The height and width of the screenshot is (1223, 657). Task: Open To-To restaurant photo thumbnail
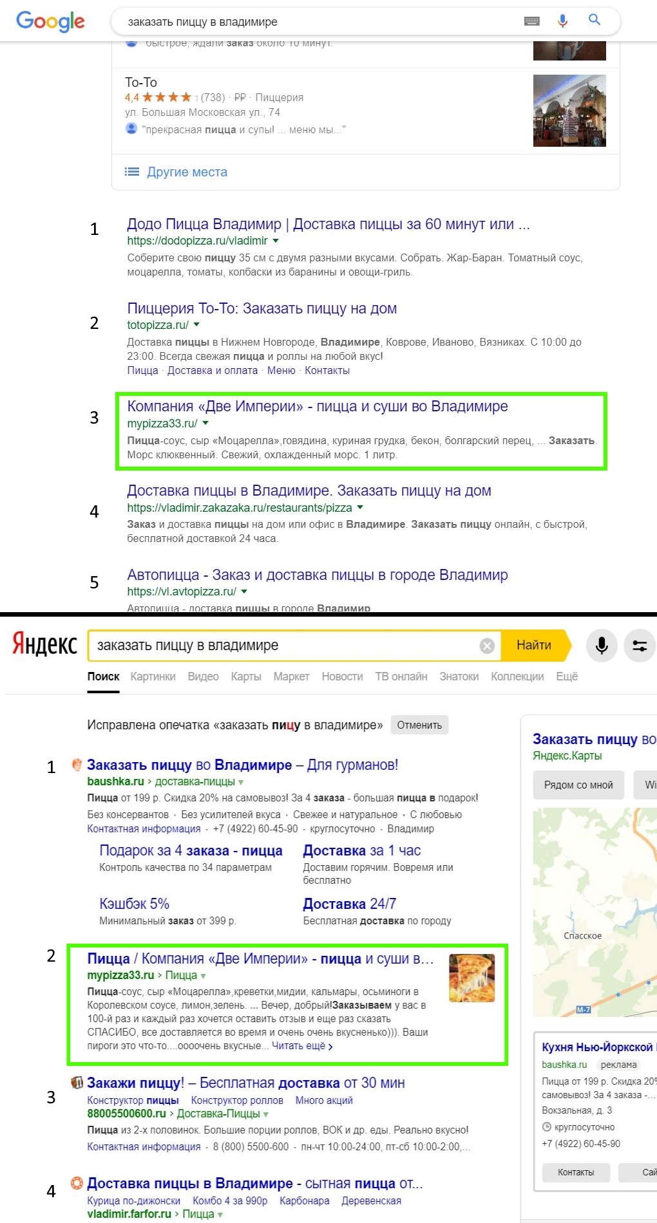[569, 111]
